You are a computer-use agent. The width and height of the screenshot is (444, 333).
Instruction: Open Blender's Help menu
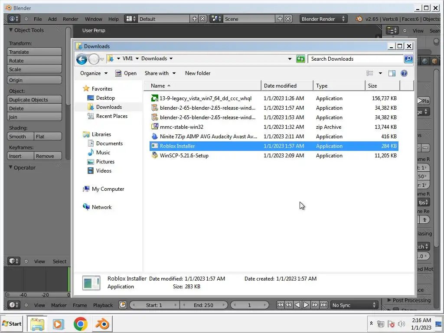(114, 19)
